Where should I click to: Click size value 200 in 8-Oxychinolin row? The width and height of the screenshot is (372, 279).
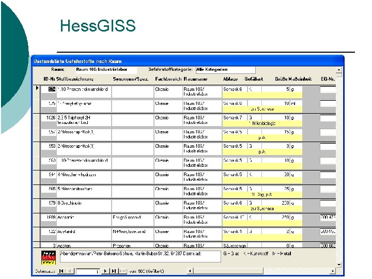click(276, 203)
